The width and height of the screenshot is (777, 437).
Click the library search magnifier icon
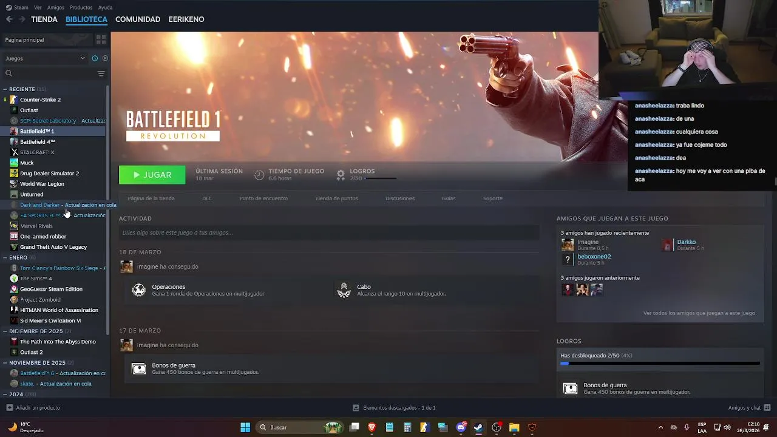point(8,73)
